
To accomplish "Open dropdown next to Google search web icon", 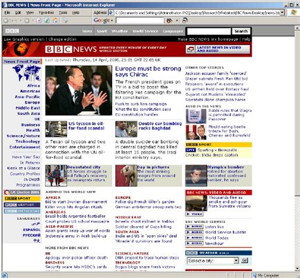I will tap(177, 21).
